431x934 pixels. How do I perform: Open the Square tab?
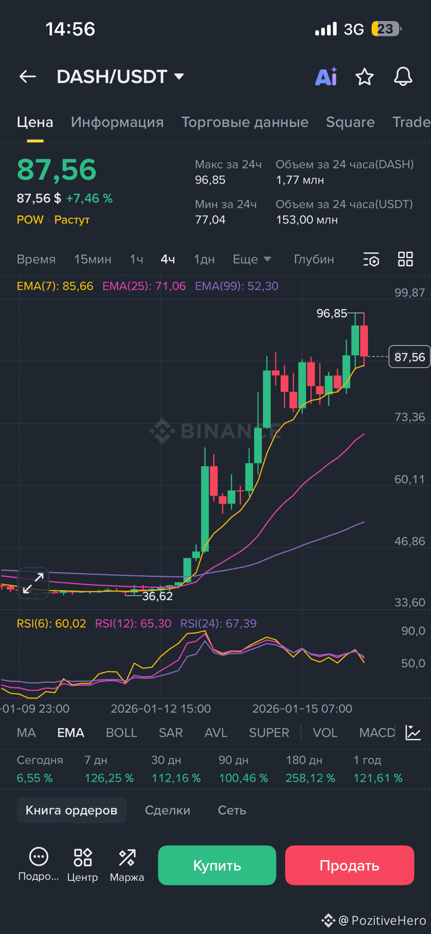point(350,122)
